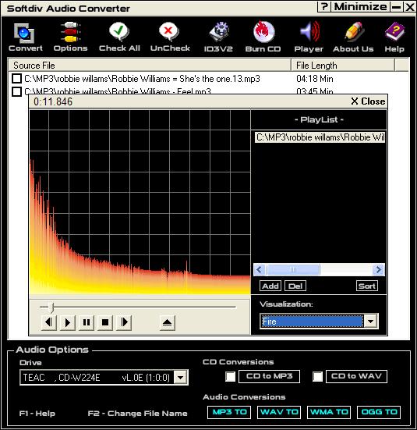This screenshot has width=417, height=430.
Task: Click the WMA TO conversion button
Action: click(329, 412)
